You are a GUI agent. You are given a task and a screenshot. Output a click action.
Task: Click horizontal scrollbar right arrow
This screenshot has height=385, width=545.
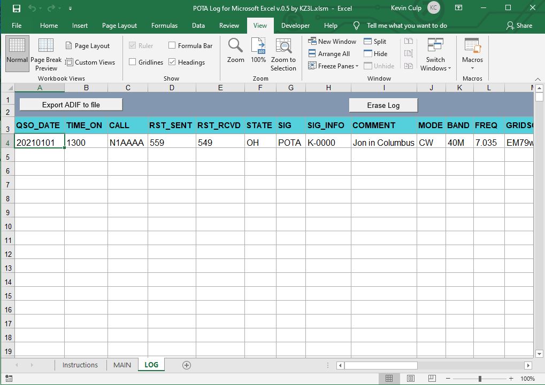coord(528,365)
